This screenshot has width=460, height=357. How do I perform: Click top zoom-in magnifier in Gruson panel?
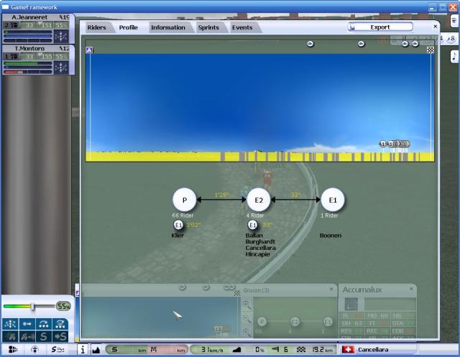247,305
